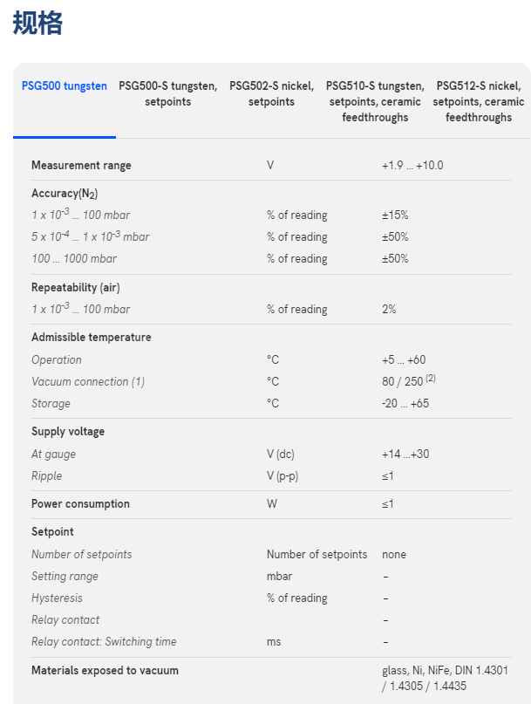Click the Hysteresis row label
This screenshot has height=704, width=531.
pyautogui.click(x=57, y=598)
